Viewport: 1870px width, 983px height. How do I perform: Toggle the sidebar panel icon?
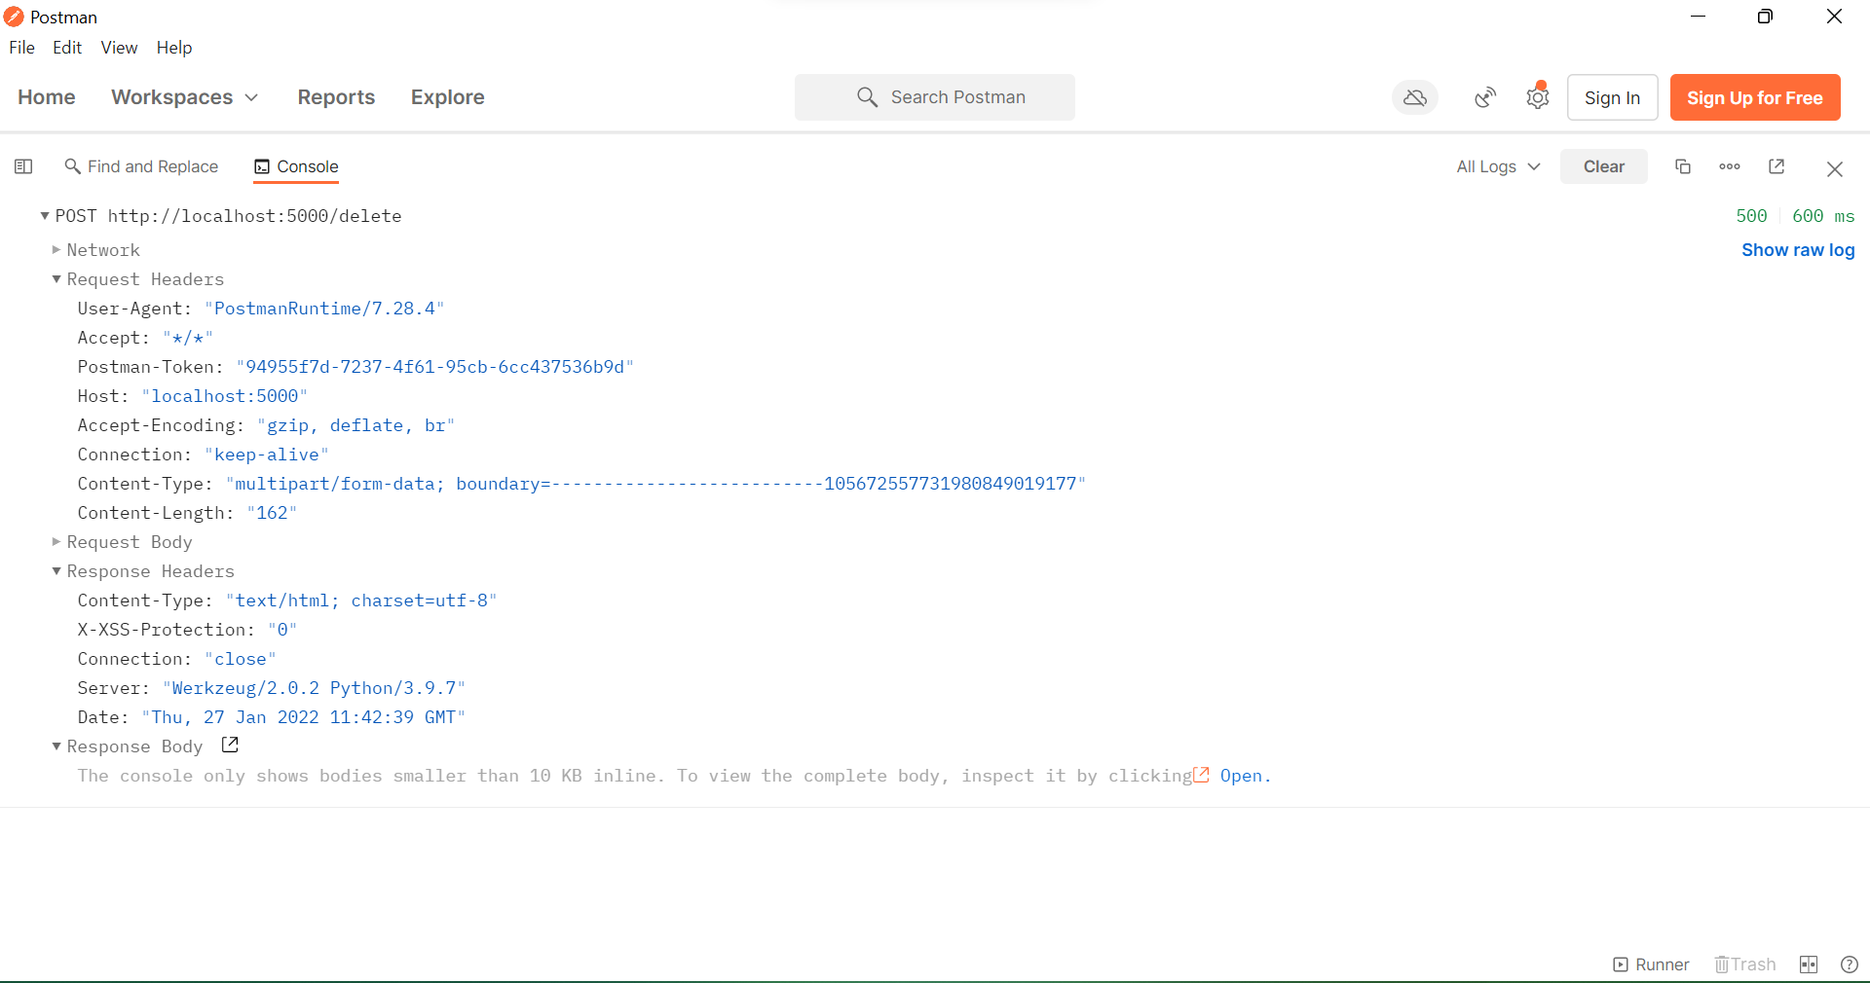click(x=24, y=166)
